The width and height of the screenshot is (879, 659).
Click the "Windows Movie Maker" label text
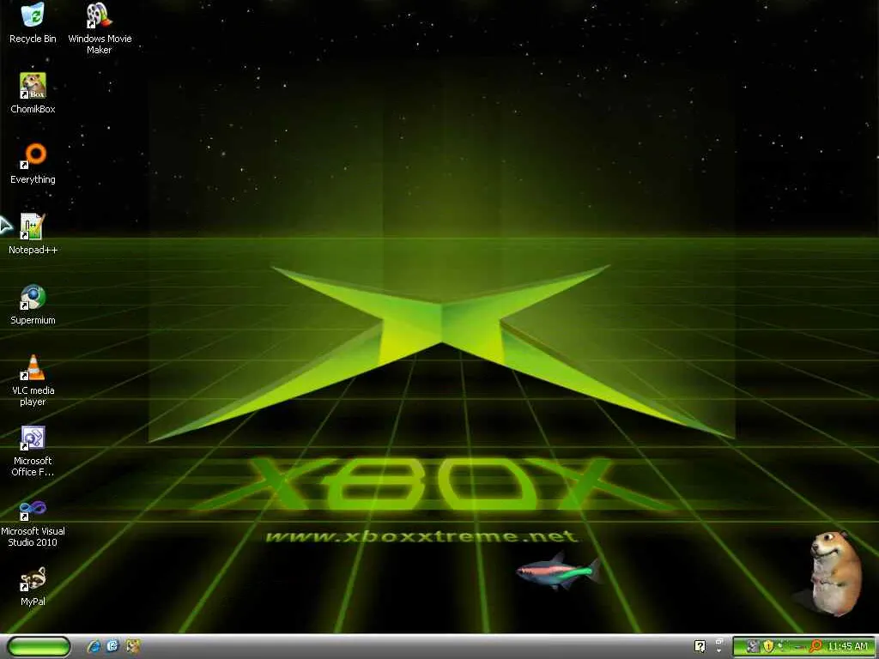[x=100, y=45]
